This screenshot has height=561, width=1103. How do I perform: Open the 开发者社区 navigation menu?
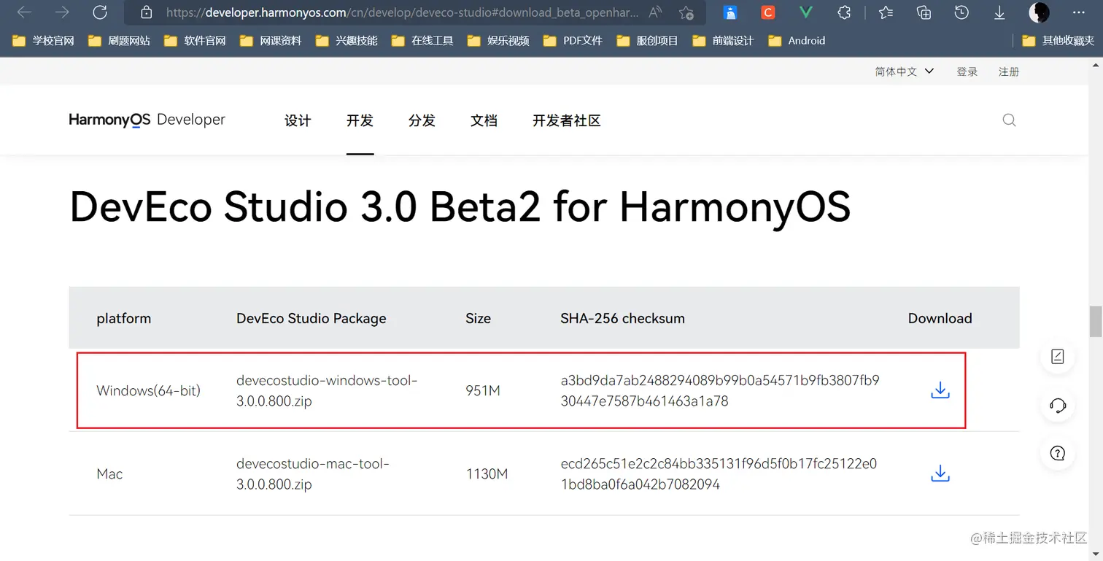click(x=567, y=121)
